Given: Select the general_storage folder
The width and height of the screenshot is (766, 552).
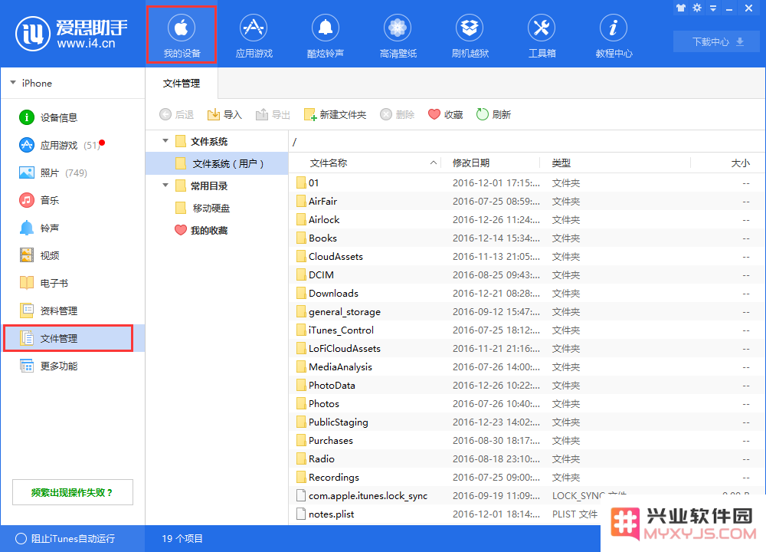Looking at the screenshot, I should (x=525, y=312).
